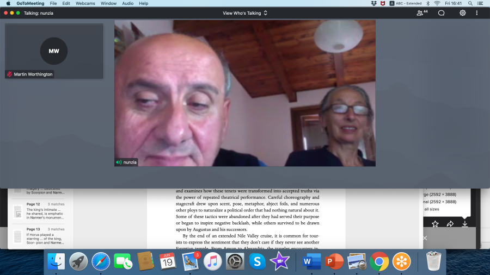Expand the View Who's Talking selector

click(x=244, y=13)
